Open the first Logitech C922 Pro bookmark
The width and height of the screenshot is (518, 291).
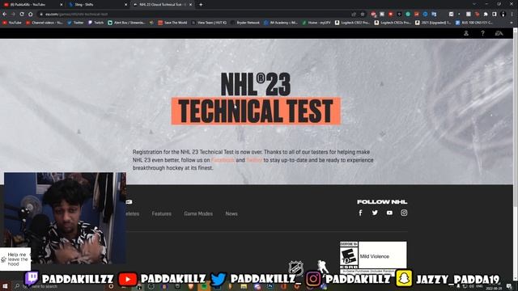click(352, 23)
